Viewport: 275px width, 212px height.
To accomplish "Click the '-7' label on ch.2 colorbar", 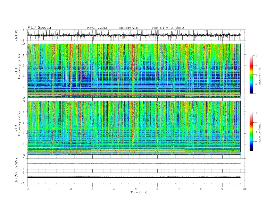I will 256,151.
